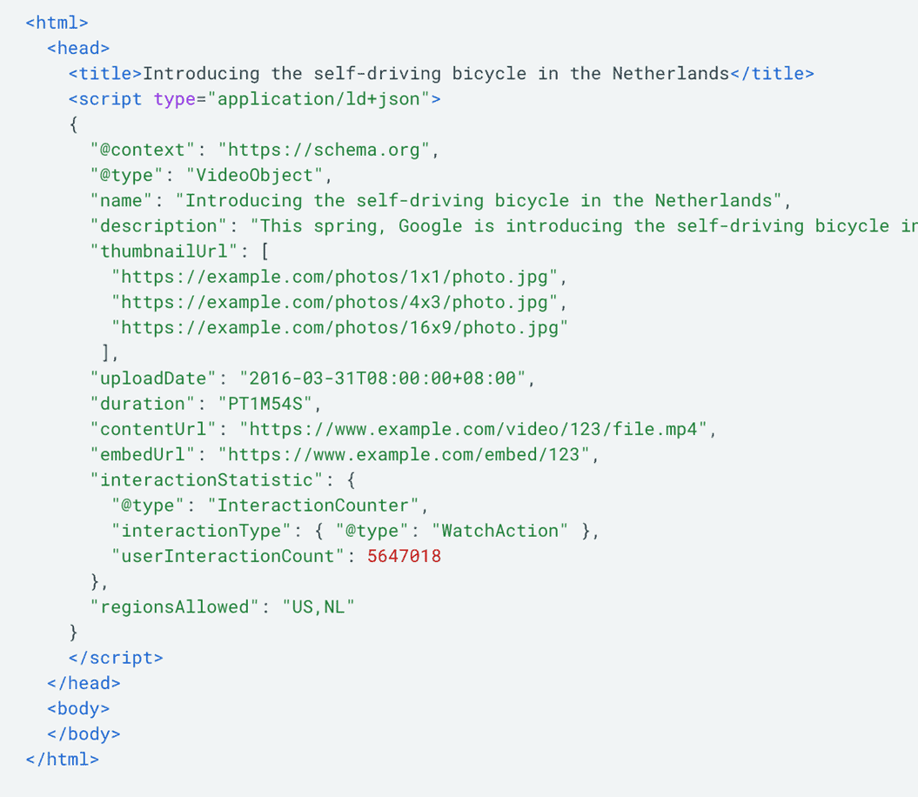Click the script type attribute value
The image size is (918, 797).
318,99
